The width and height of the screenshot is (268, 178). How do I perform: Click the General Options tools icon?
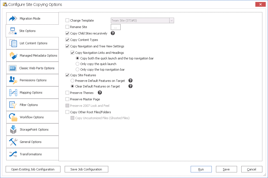[13, 142]
